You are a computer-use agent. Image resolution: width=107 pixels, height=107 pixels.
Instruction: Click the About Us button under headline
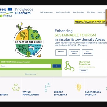coord(61,52)
